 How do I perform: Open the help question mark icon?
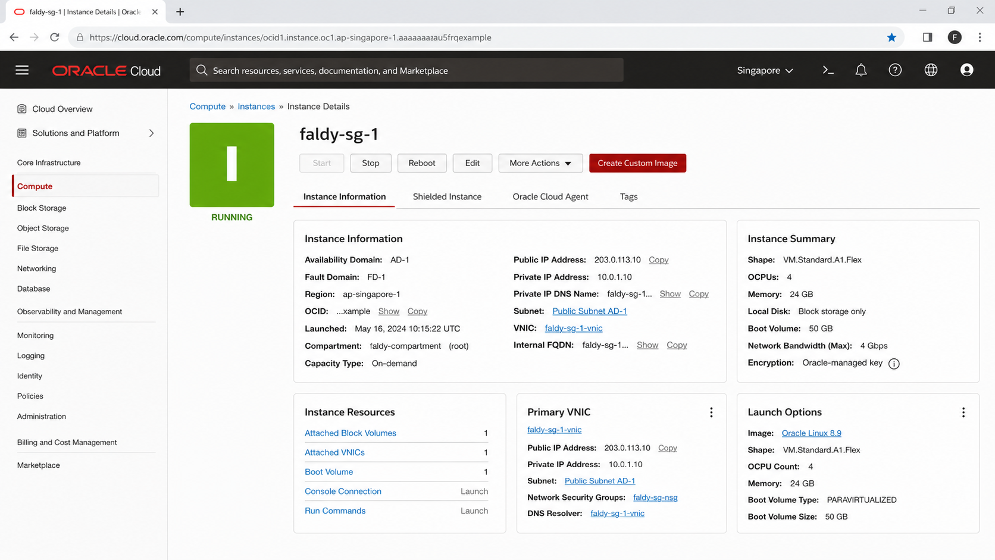coord(895,70)
